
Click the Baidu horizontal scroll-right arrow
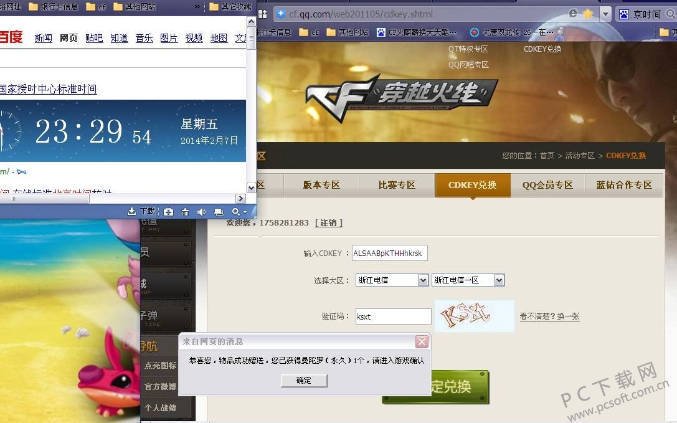[241, 198]
